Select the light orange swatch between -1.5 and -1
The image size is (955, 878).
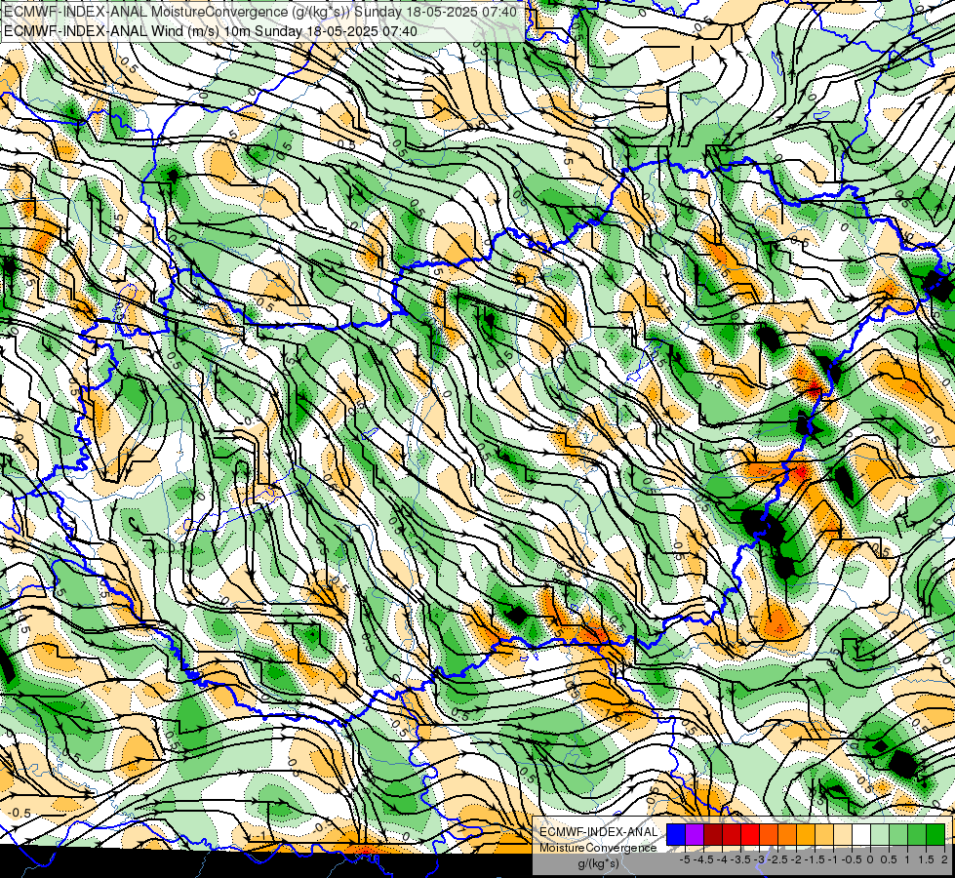coord(824,835)
